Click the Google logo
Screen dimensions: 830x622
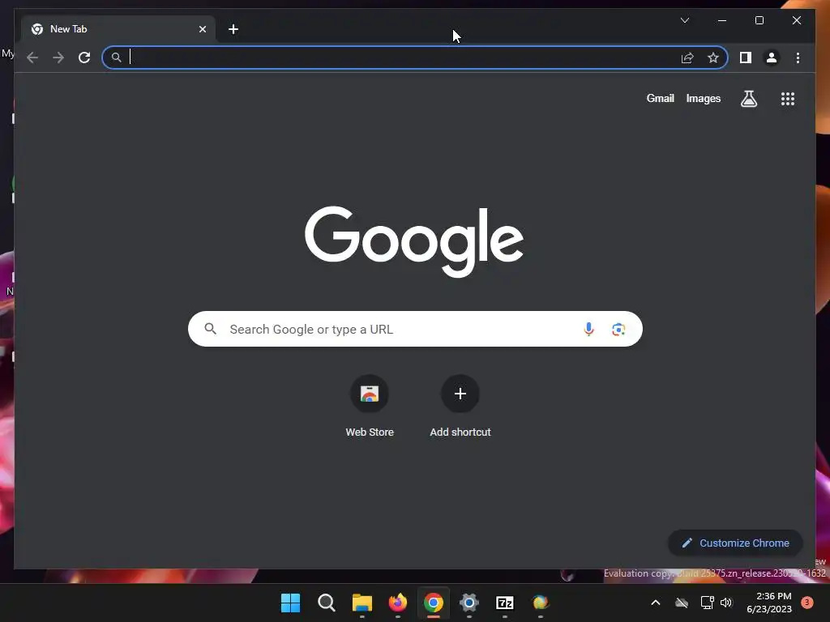coord(414,241)
